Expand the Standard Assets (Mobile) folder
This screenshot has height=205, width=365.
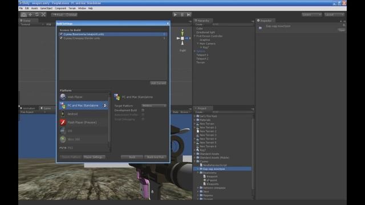tap(195, 158)
